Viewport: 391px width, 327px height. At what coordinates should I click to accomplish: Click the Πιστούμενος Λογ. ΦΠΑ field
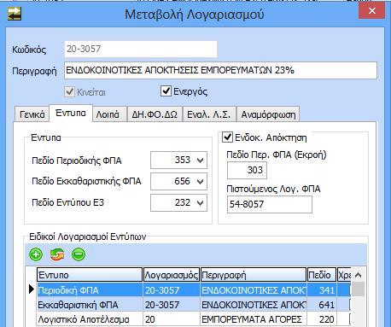point(270,204)
